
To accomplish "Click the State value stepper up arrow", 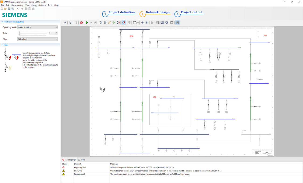I will 56,32.
